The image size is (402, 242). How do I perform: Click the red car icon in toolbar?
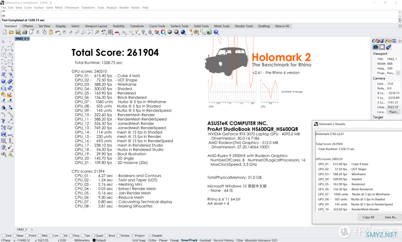point(117,32)
